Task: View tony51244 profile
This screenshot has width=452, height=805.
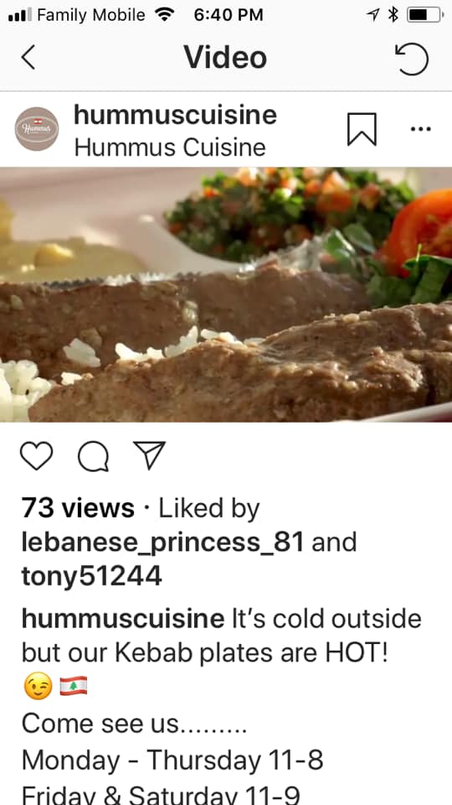Action: (92, 577)
